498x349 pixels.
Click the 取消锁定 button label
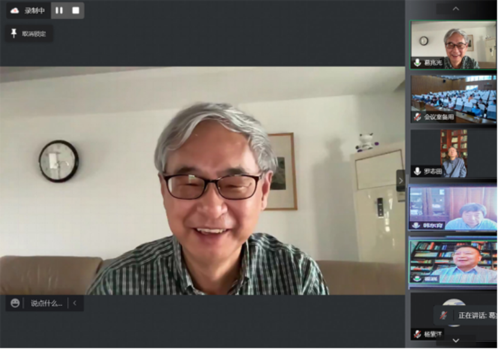[x=34, y=34]
